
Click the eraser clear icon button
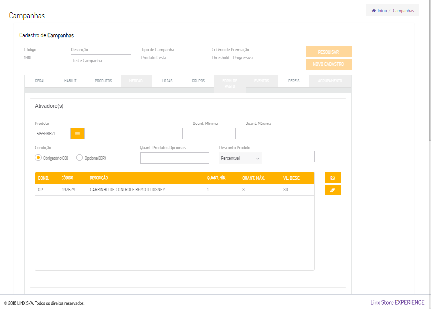(x=333, y=190)
